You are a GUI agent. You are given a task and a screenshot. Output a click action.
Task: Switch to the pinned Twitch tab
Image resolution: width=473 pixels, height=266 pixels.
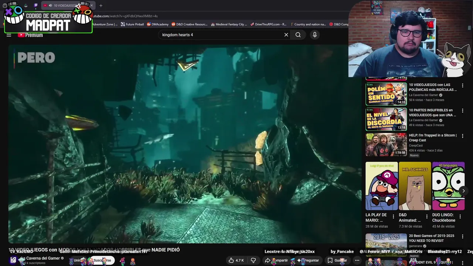pyautogui.click(x=36, y=6)
